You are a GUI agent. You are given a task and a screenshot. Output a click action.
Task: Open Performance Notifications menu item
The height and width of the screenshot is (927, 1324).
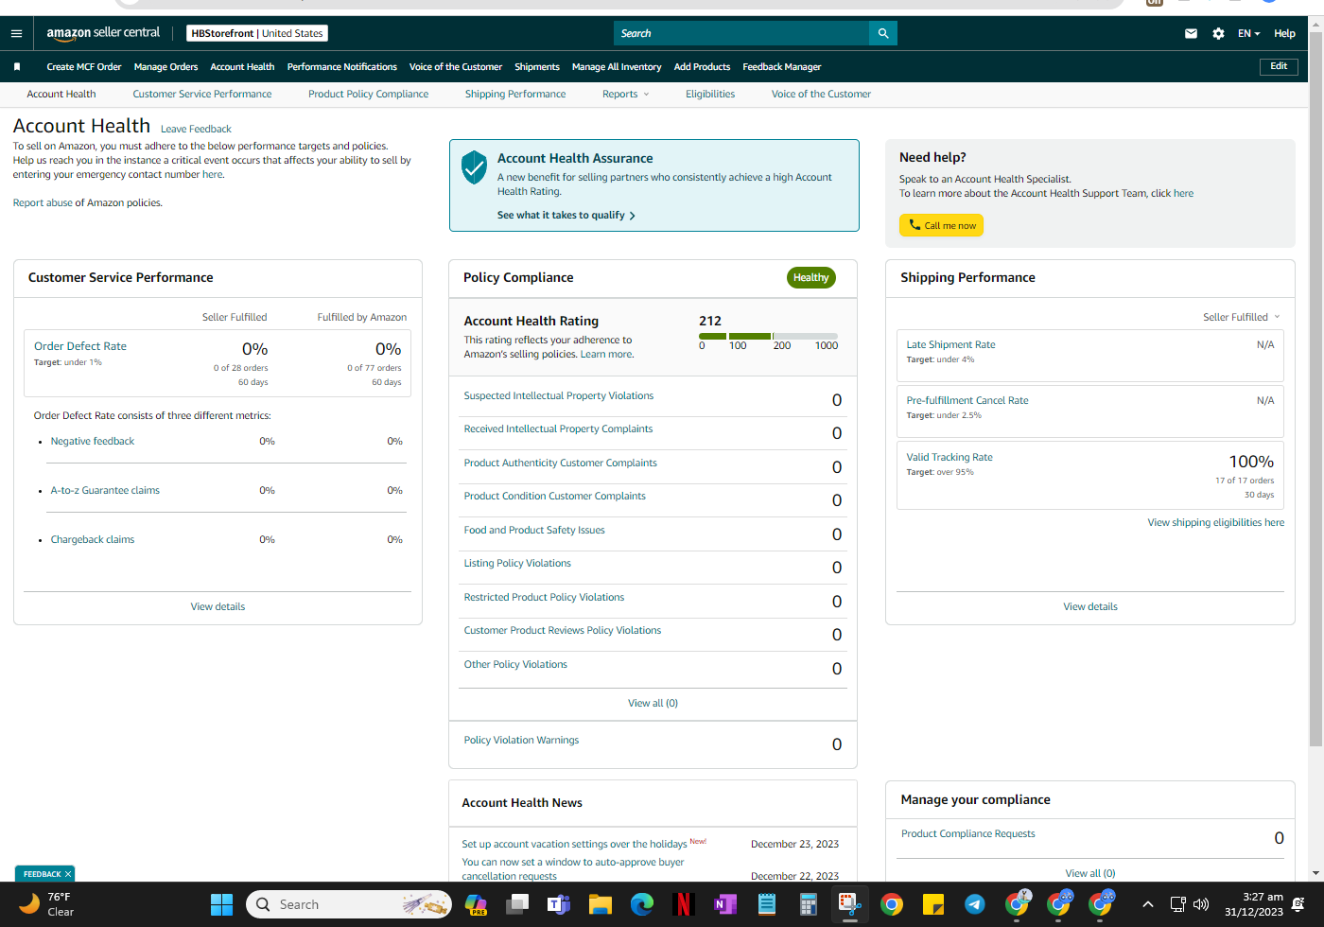click(x=342, y=67)
